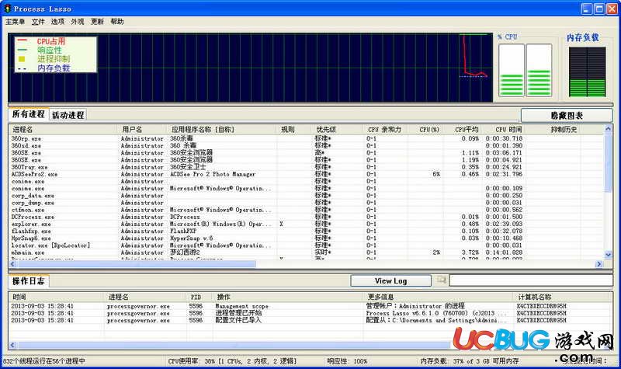Click process list right scroll arrow
The height and width of the screenshot is (369, 621).
tap(598, 264)
